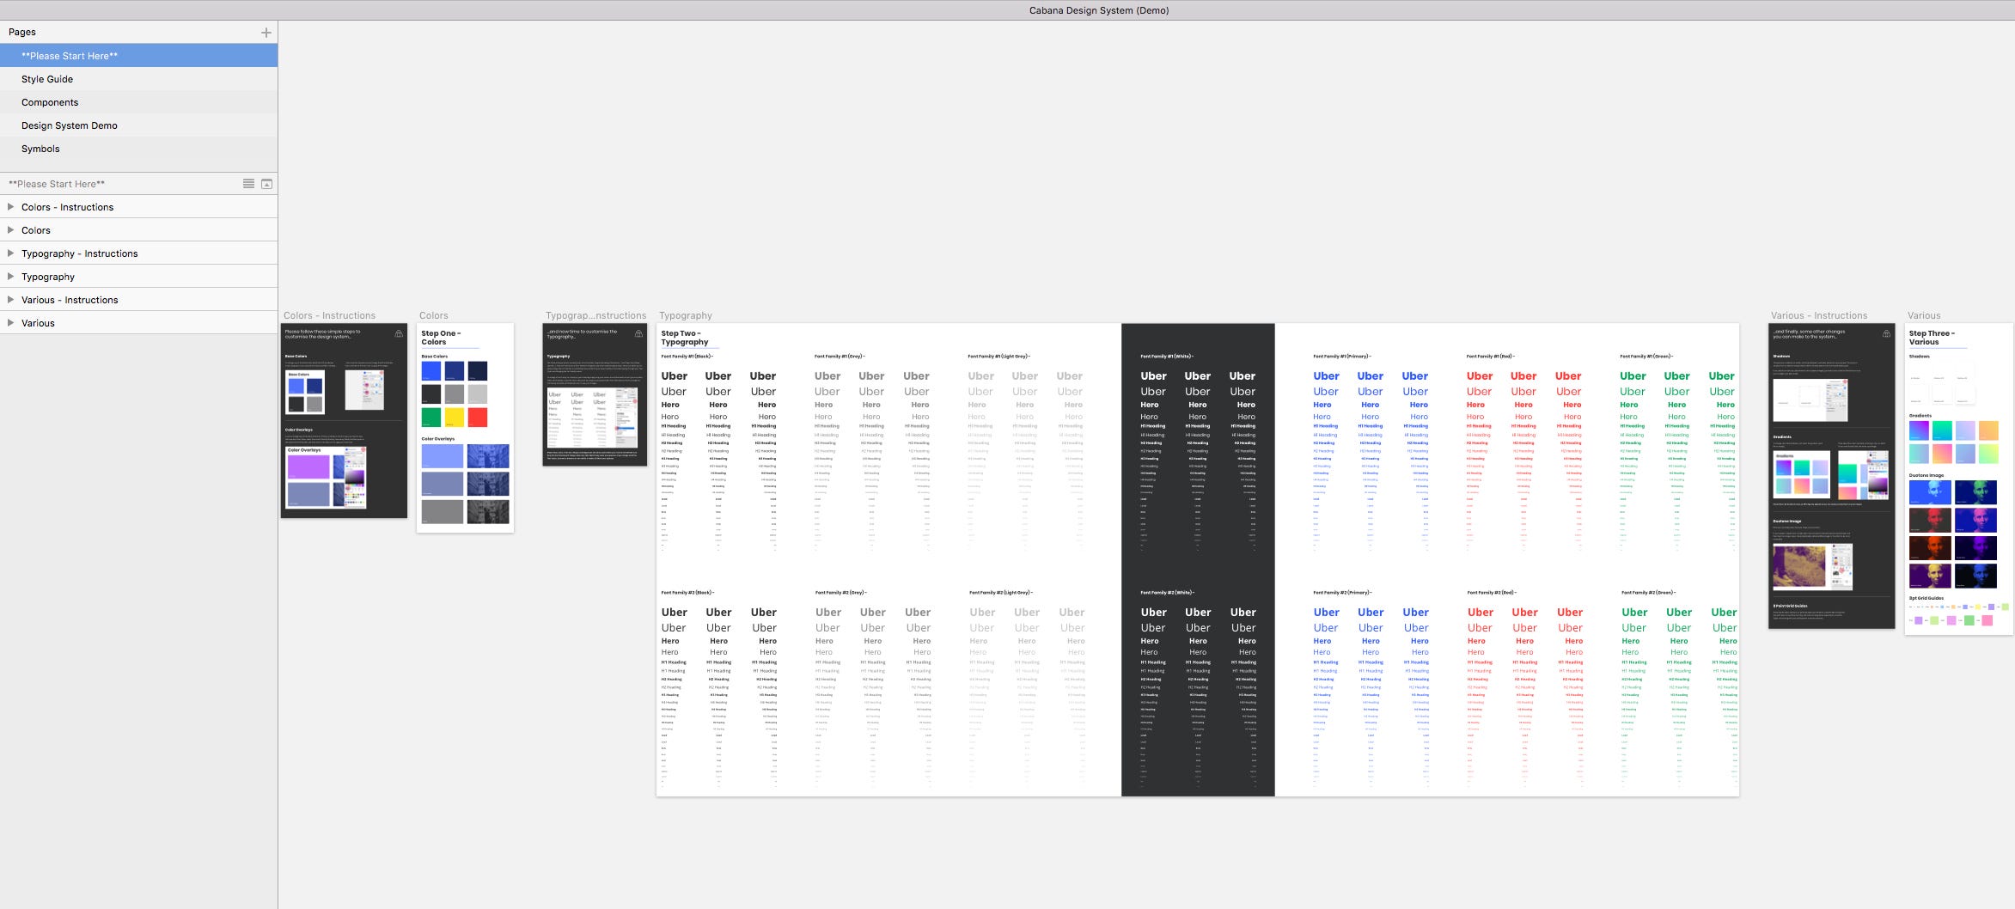Switch layer panel to list view icon
Image resolution: width=2015 pixels, height=909 pixels.
248,183
